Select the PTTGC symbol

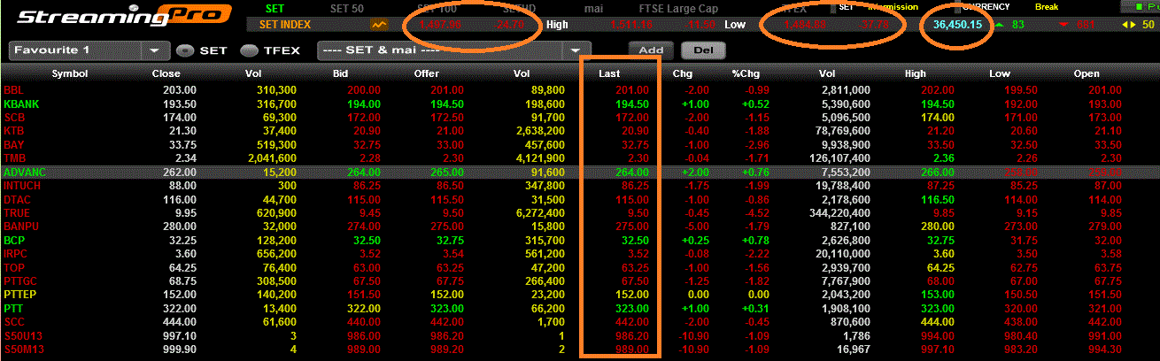pos(20,281)
